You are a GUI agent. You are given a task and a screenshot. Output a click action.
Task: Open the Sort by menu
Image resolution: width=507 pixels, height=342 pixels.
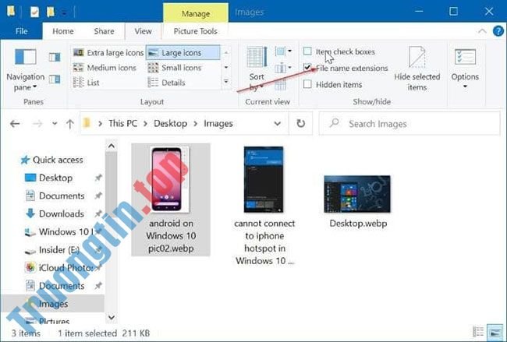(257, 69)
